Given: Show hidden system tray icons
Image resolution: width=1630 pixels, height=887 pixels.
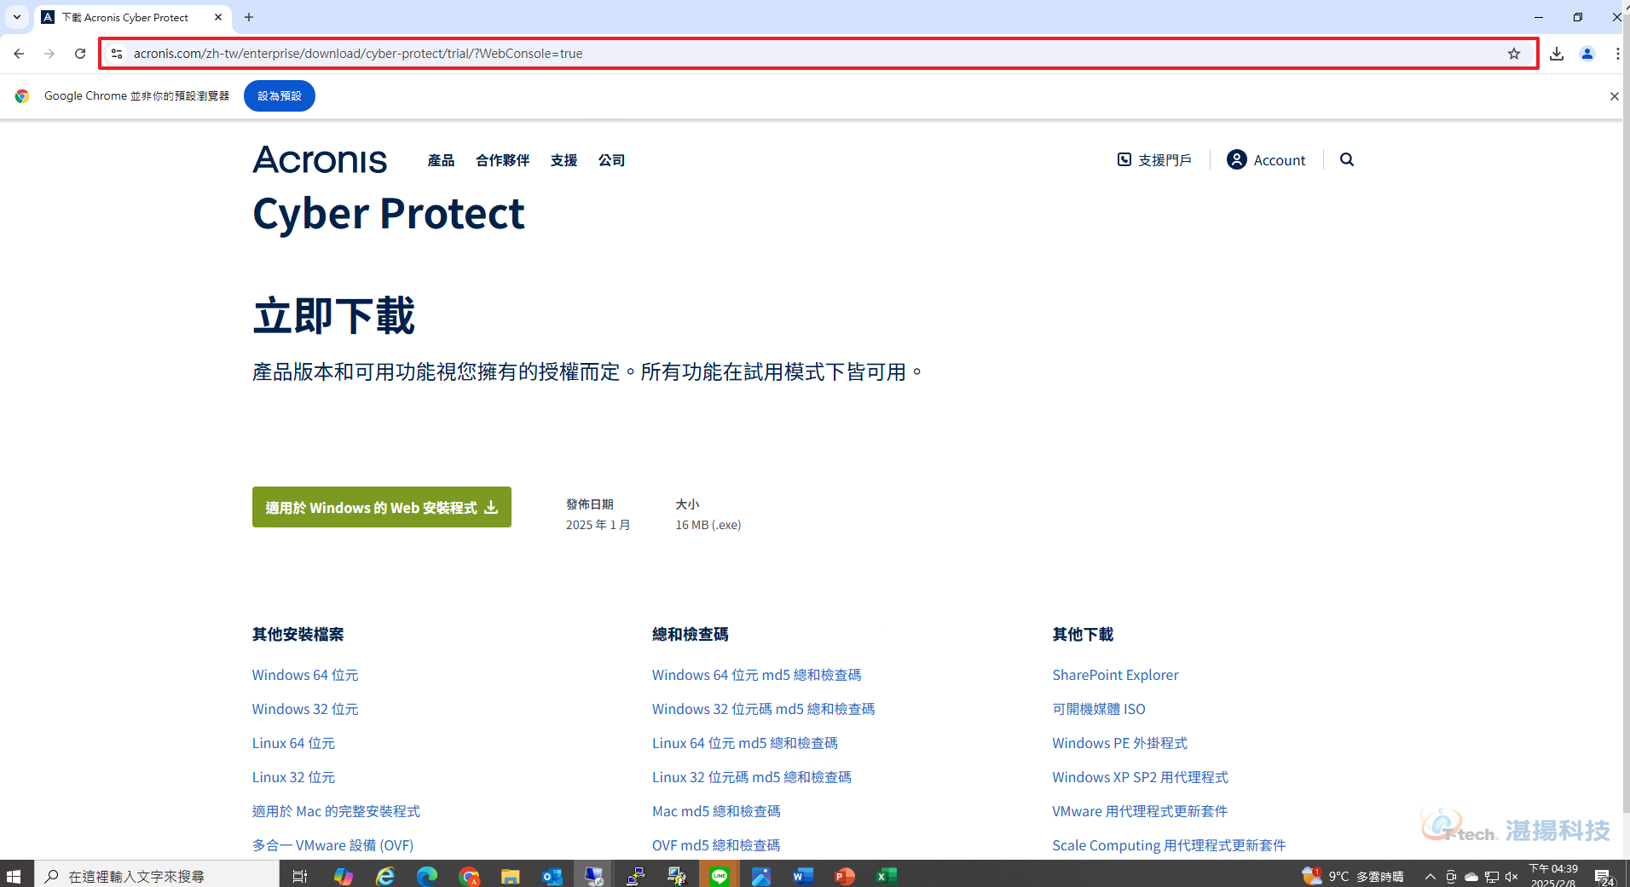Looking at the screenshot, I should click(x=1430, y=876).
